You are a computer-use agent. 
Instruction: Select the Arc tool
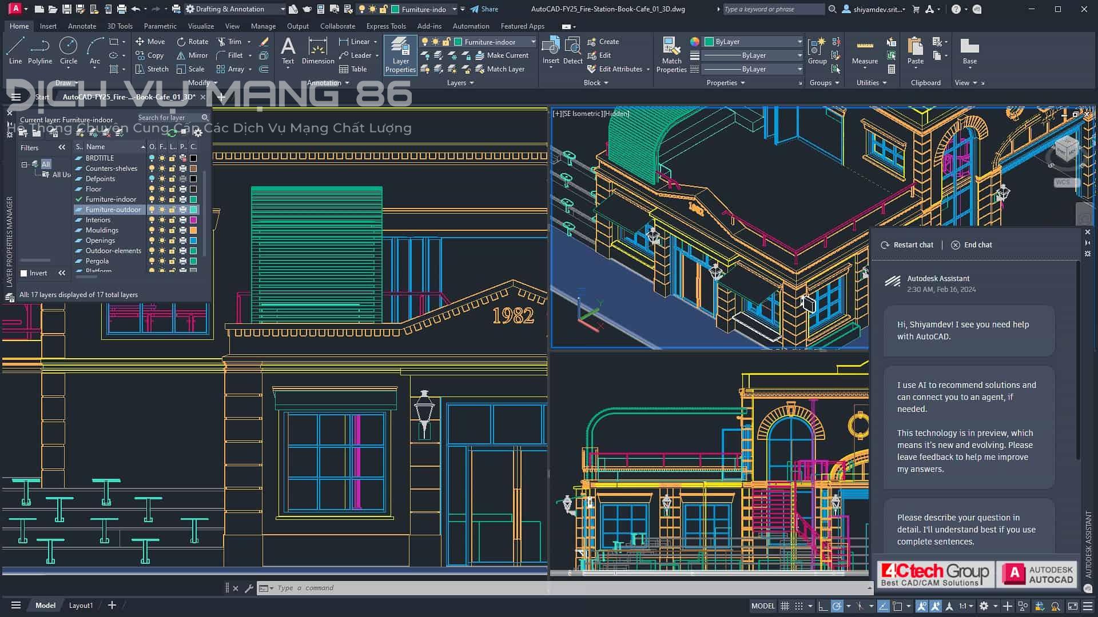click(x=95, y=50)
